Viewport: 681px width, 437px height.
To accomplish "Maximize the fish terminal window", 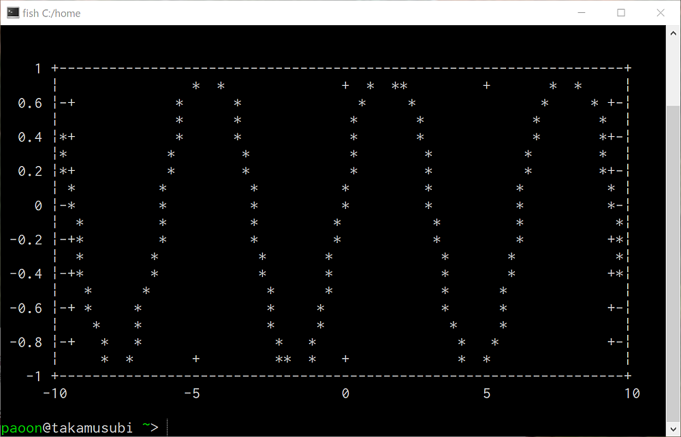I will 621,13.
